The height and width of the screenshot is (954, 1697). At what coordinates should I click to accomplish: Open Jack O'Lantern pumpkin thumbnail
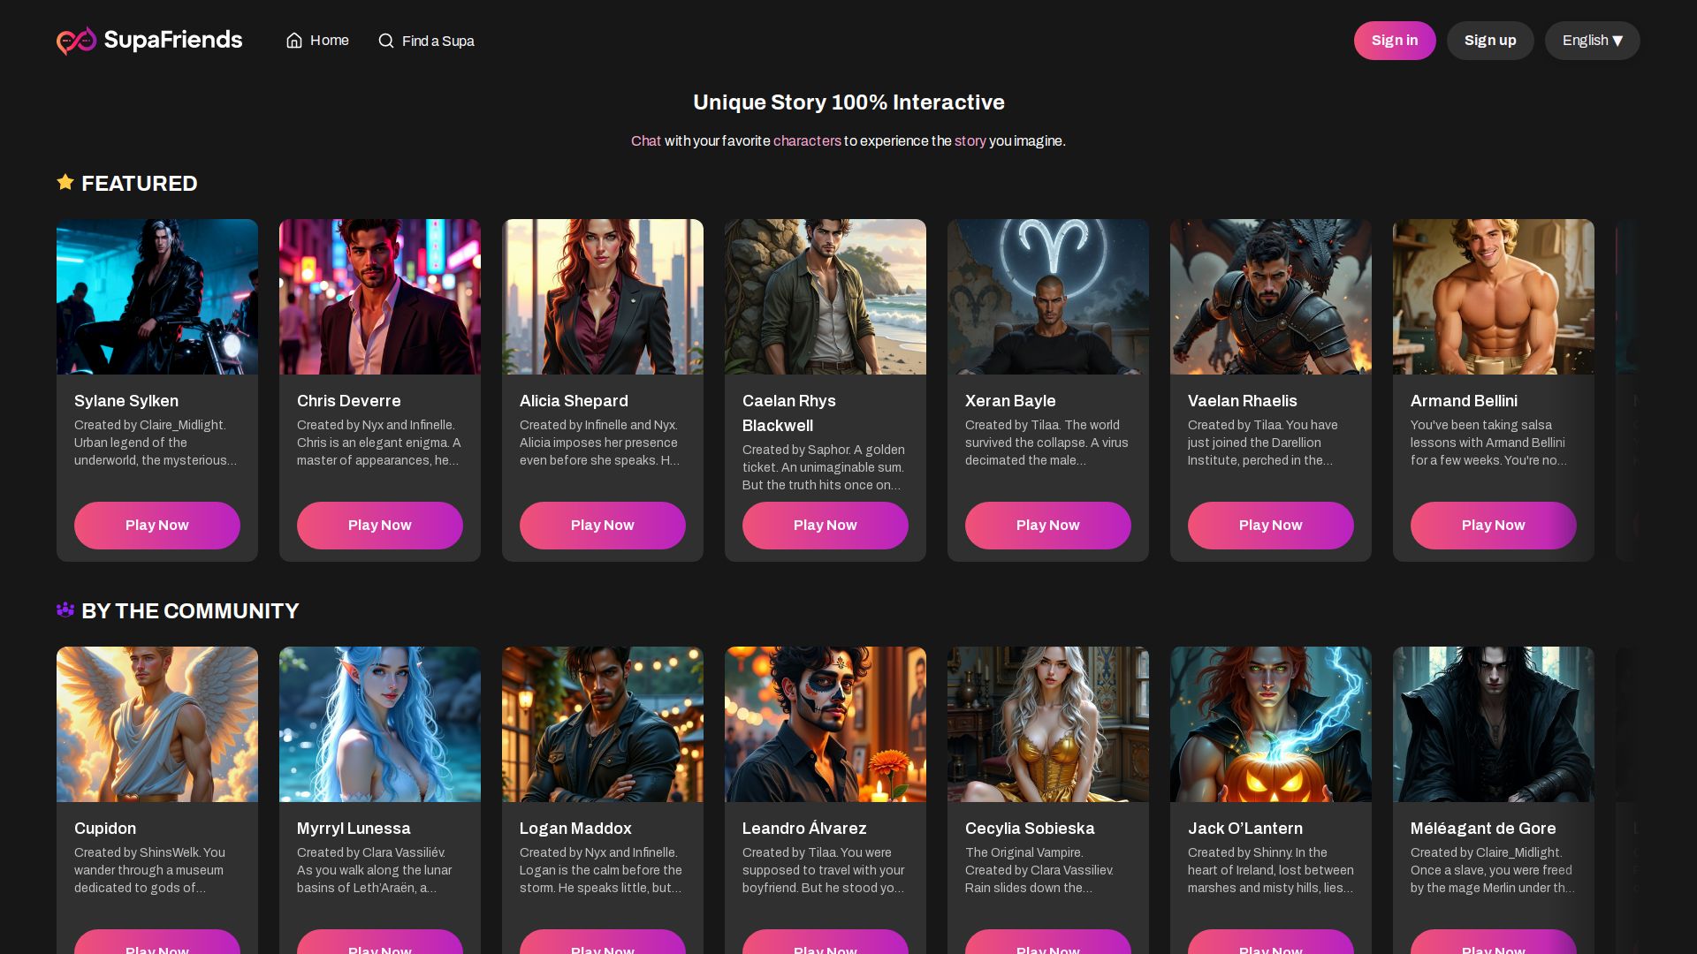click(x=1271, y=724)
